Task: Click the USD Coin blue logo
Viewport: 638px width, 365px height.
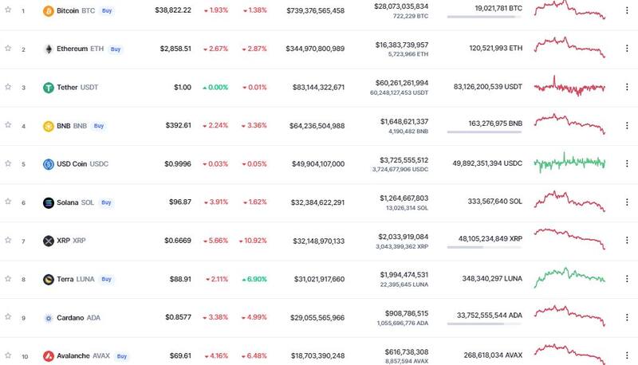Action: point(48,164)
